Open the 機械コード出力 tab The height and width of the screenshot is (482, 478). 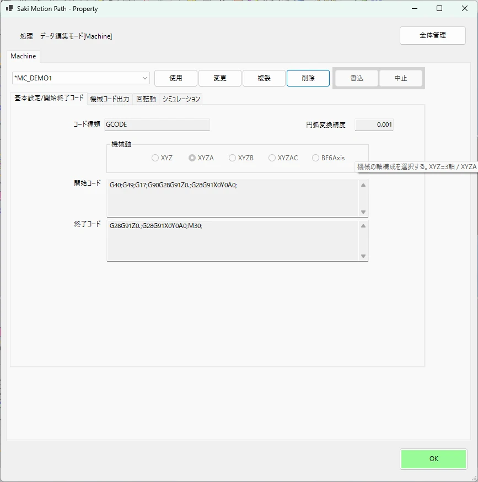point(110,99)
